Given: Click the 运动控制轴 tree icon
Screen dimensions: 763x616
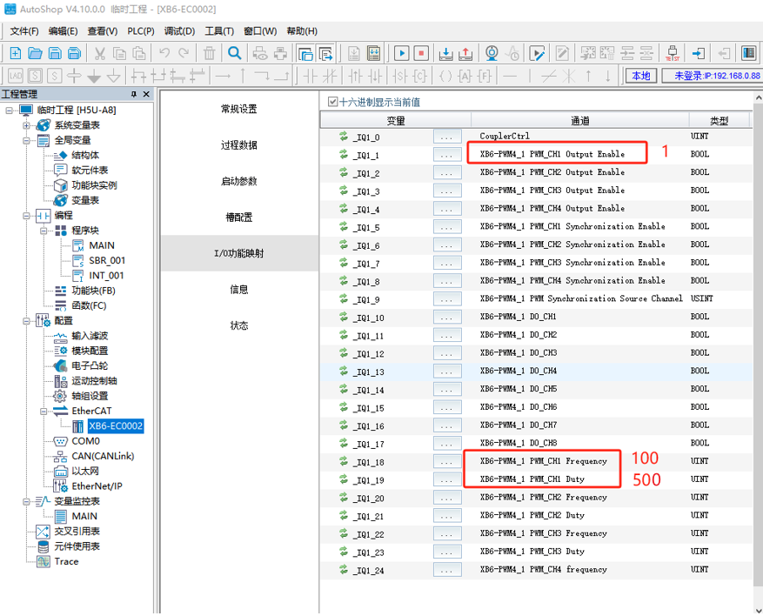Looking at the screenshot, I should (60, 381).
